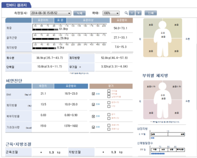
Task: Click the magnifier zoom icon
Action: coord(126,13)
